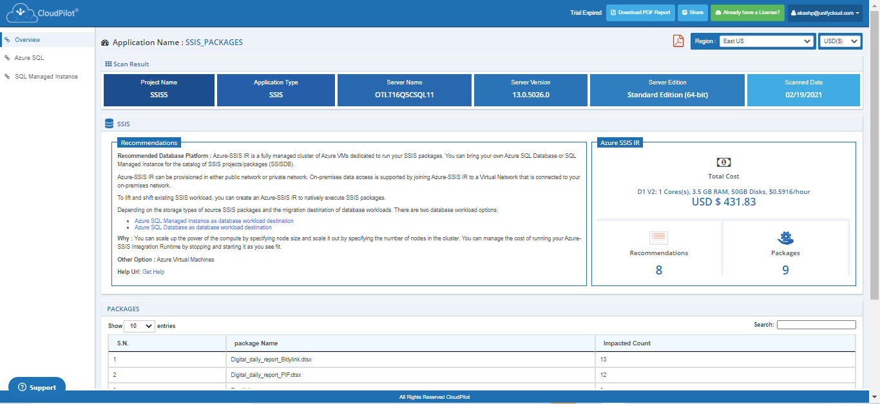Click Digital_daily_report_Bitlylink.dtsx package row
The image size is (880, 404).
pos(482,360)
